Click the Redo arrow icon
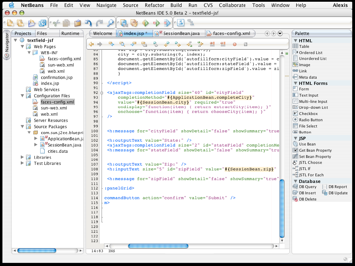This screenshot has height=266, width=355. (x=99, y=23)
